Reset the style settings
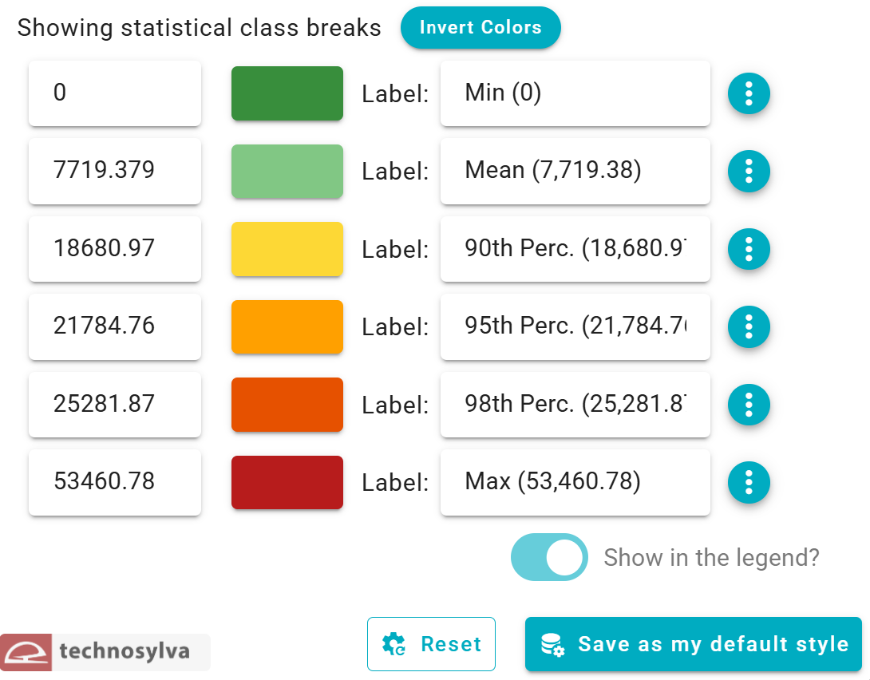870x680 pixels. pyautogui.click(x=431, y=644)
